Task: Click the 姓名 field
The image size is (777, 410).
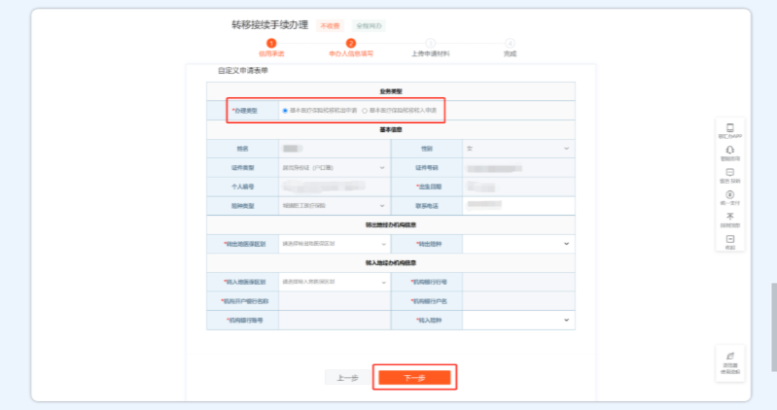Action: pyautogui.click(x=335, y=149)
